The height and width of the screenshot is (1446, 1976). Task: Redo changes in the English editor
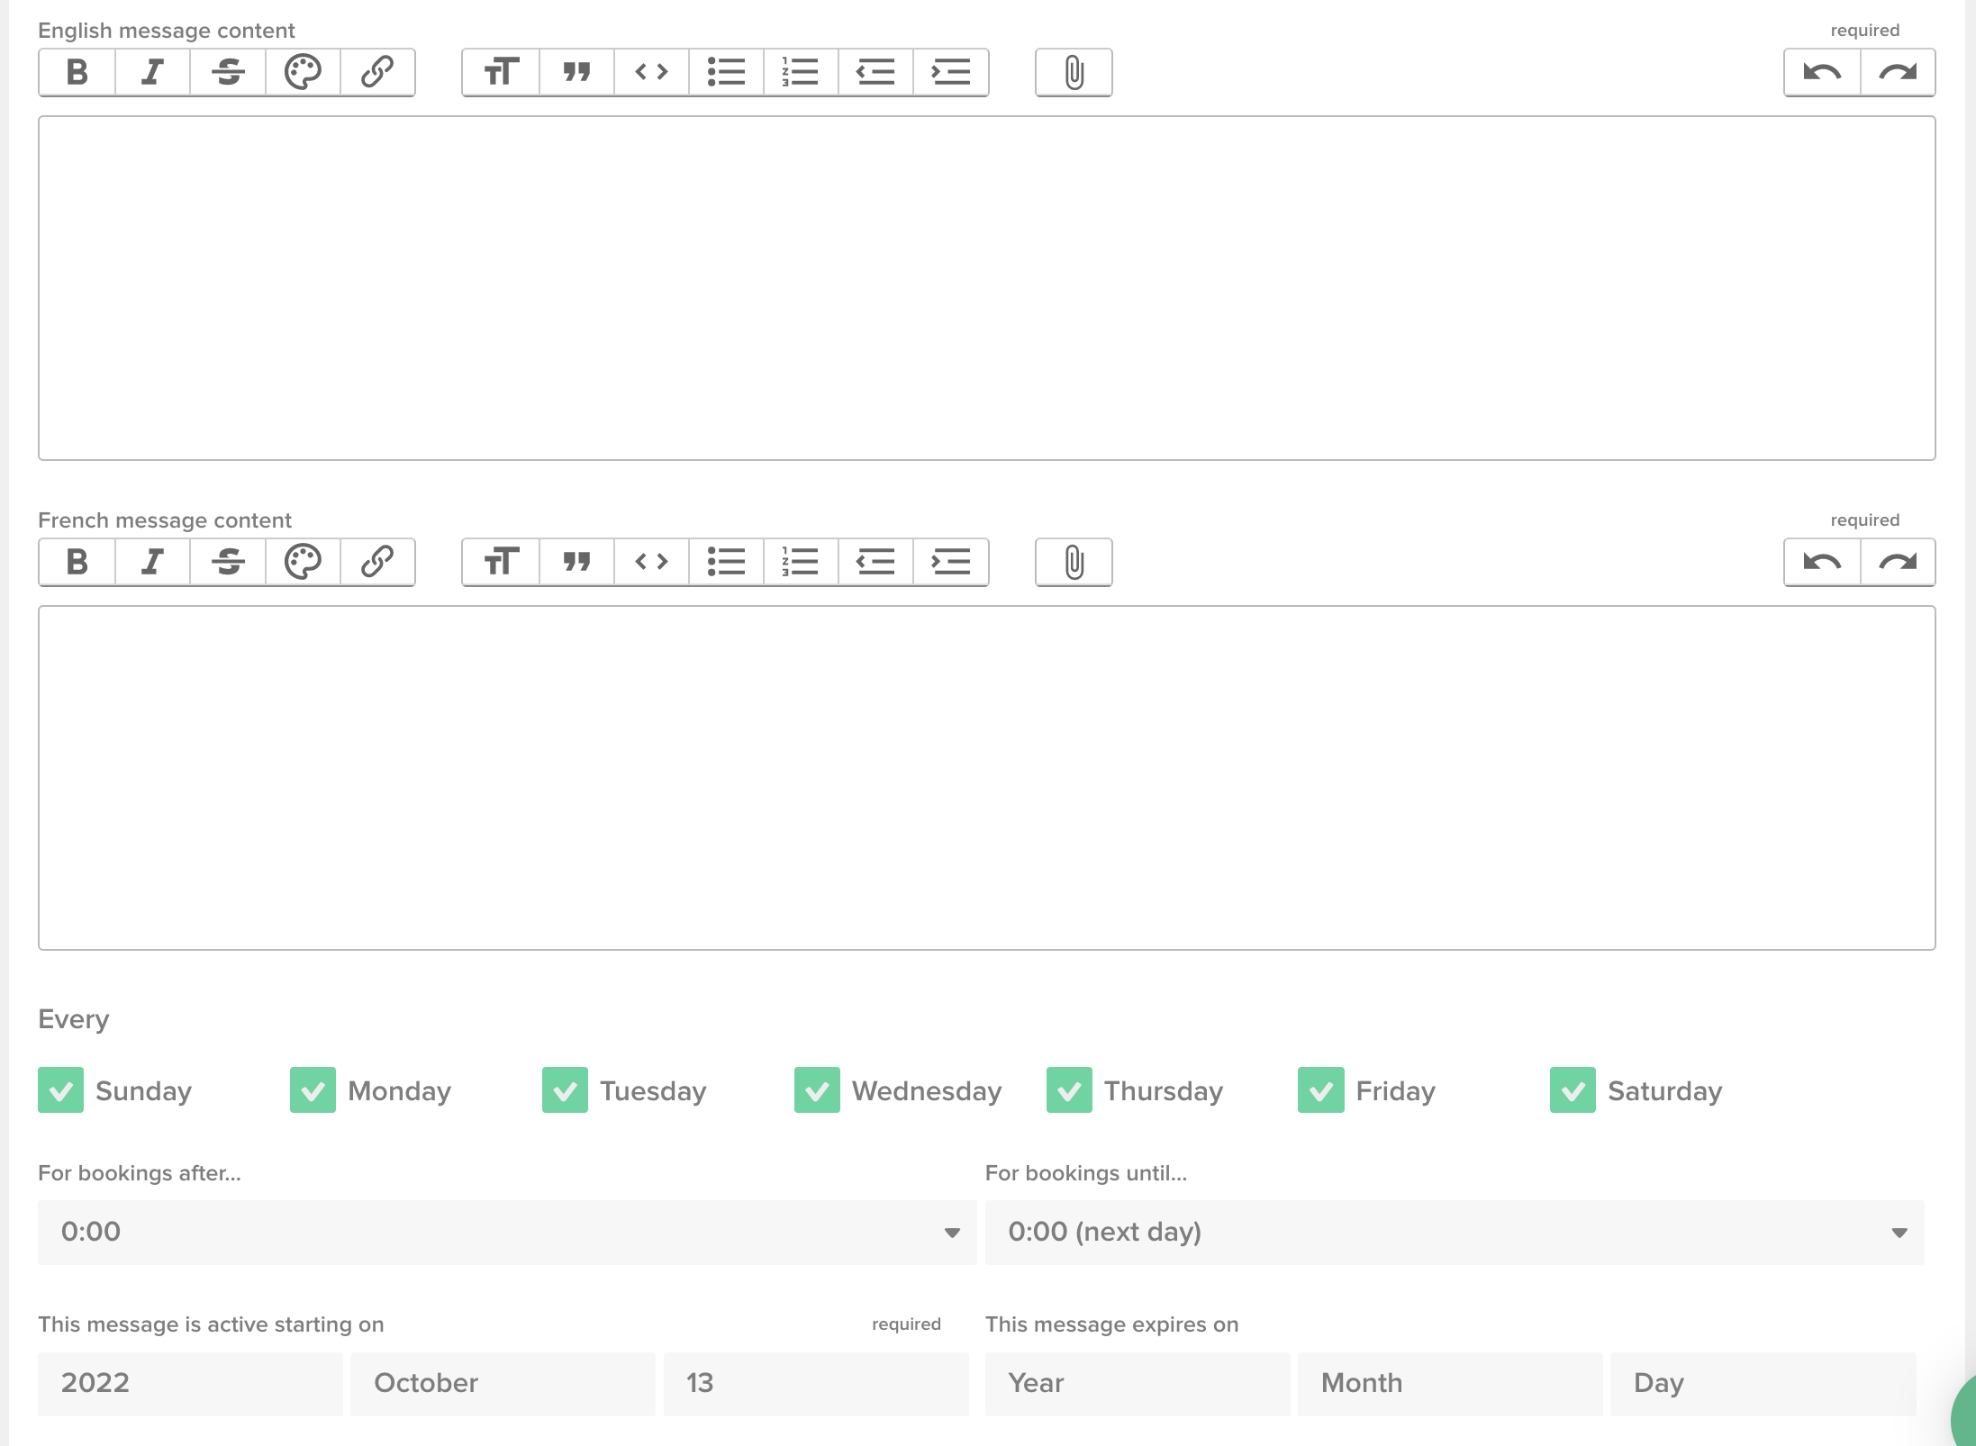point(1897,72)
